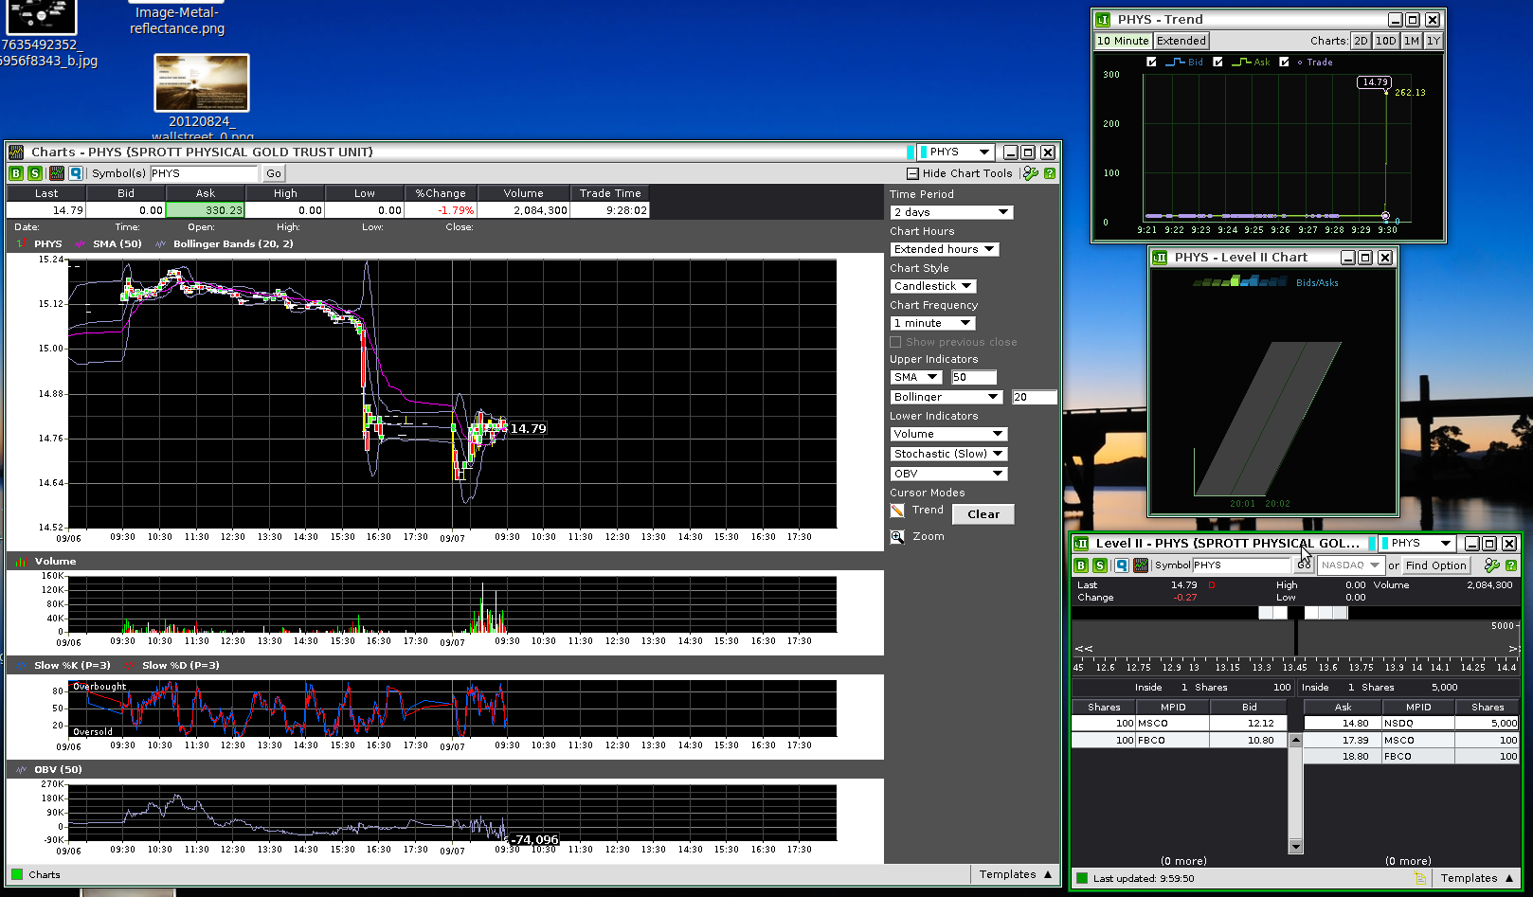1533x897 pixels.
Task: Select the Trend pencil cursor mode icon
Action: pos(897,511)
